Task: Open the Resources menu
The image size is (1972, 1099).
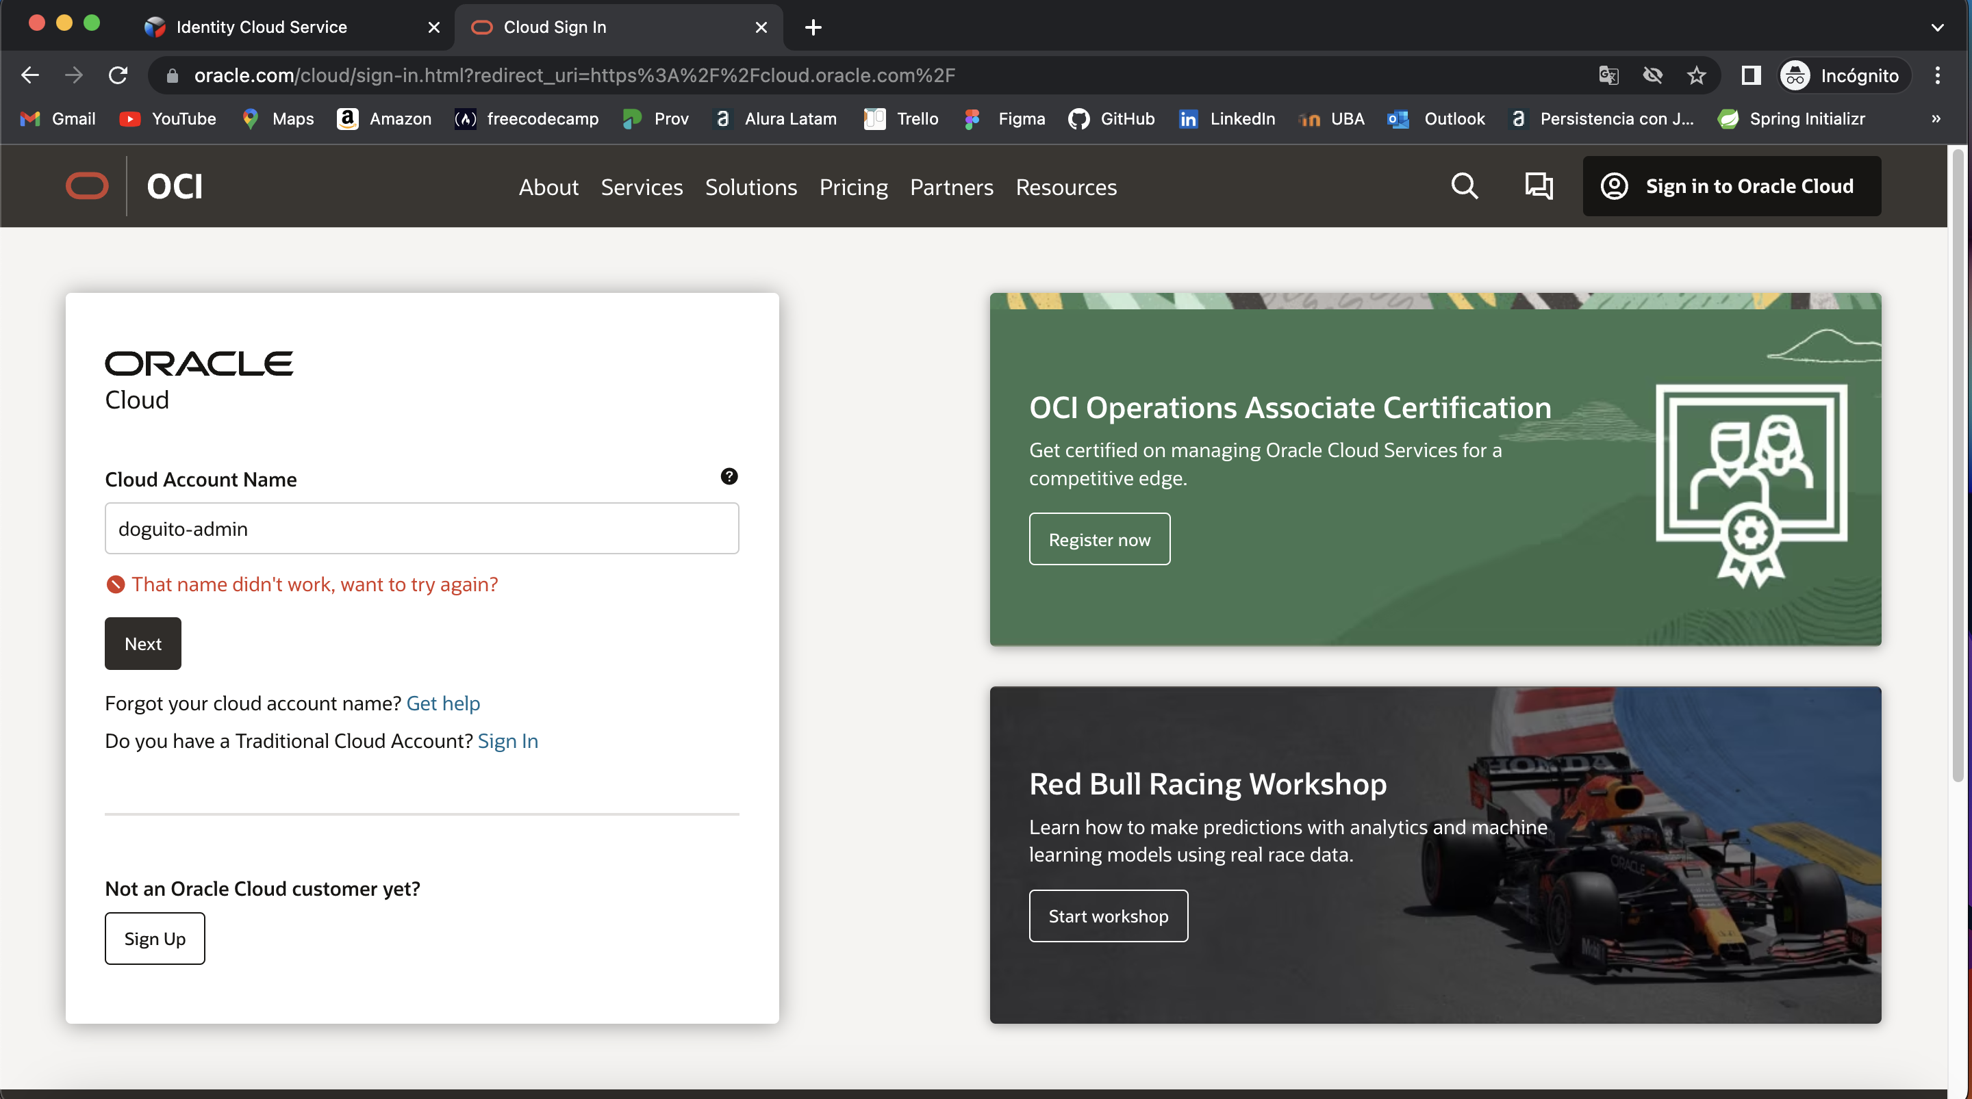Action: point(1066,187)
